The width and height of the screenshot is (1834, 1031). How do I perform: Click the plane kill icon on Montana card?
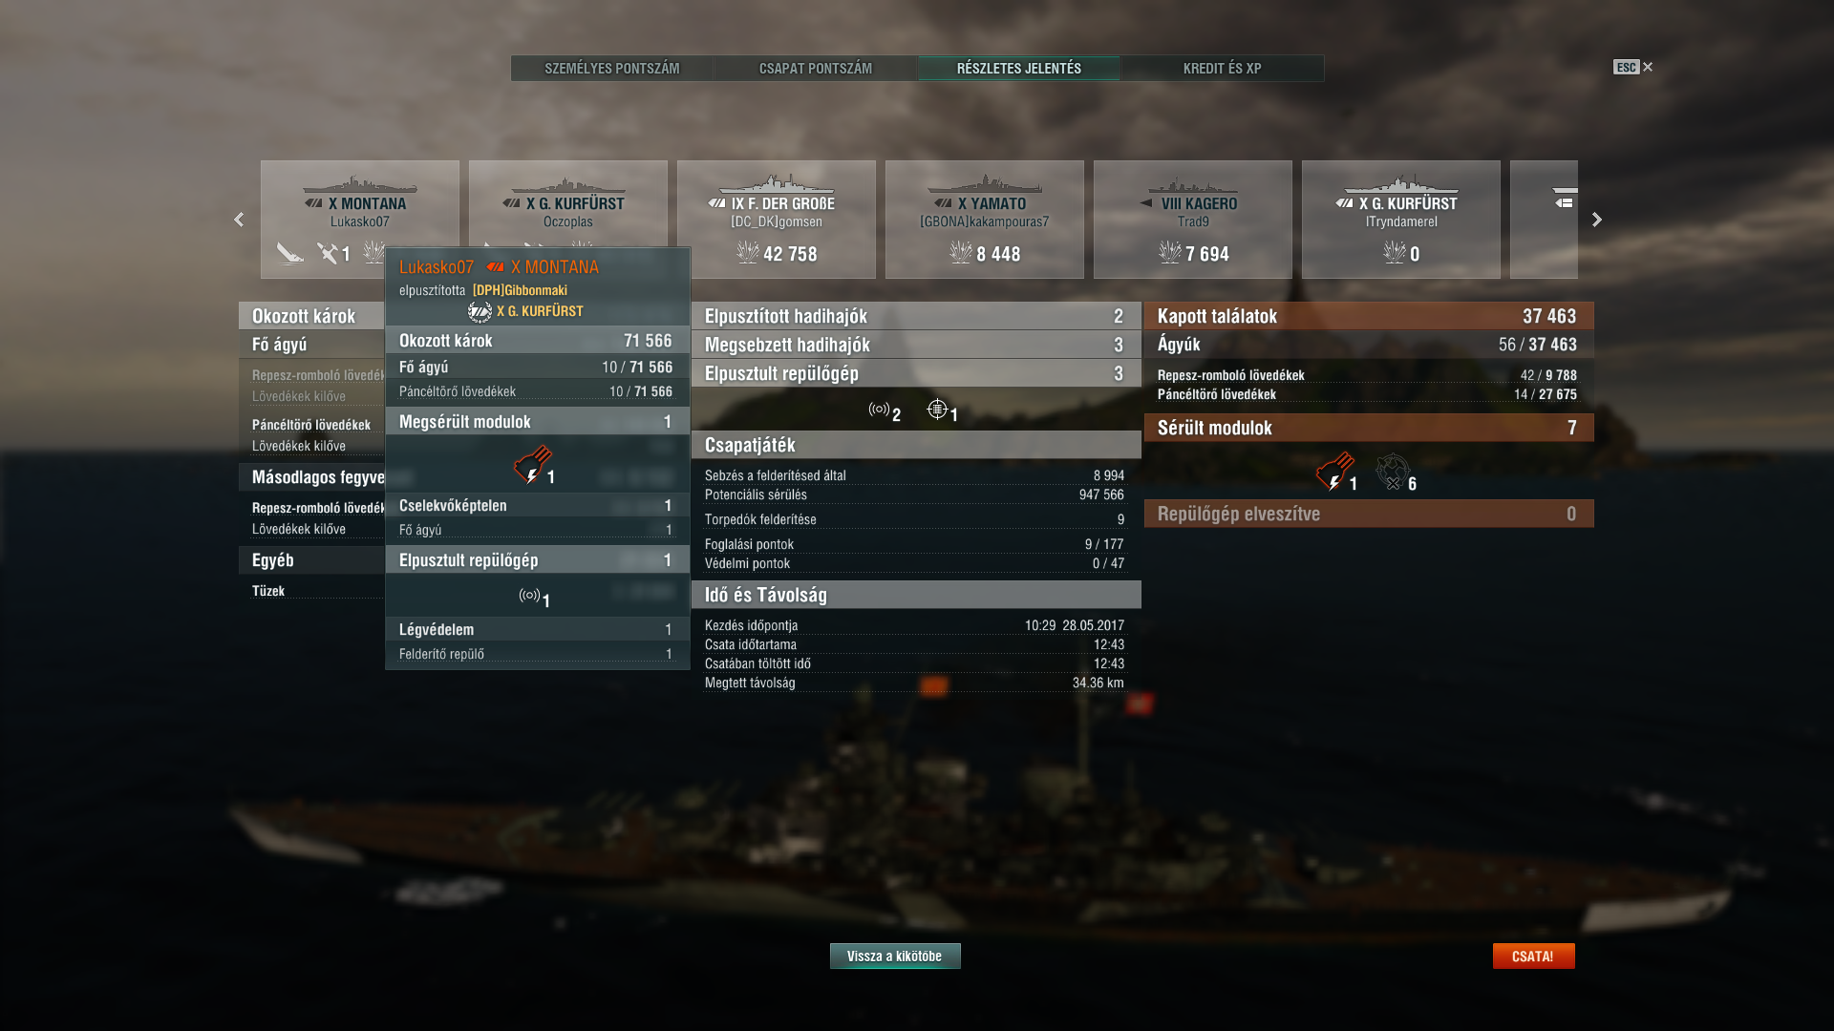[x=328, y=253]
